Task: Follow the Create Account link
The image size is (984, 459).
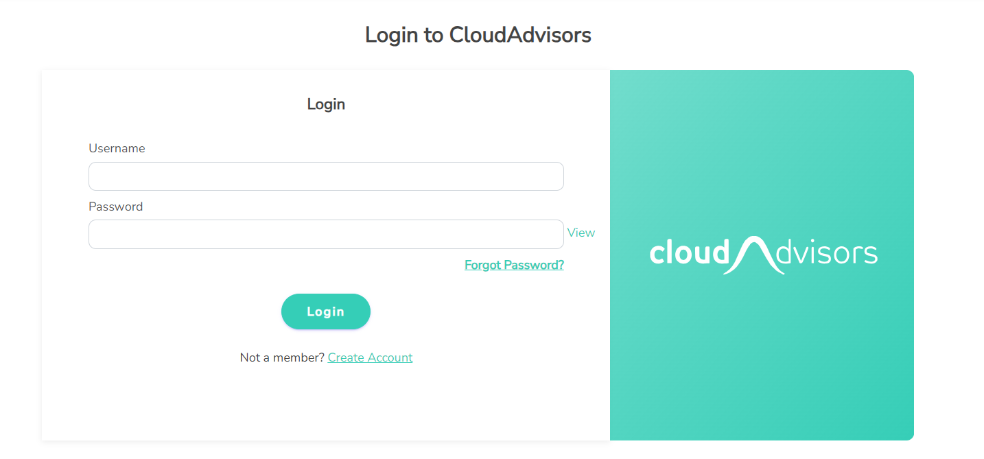Action: click(x=370, y=357)
